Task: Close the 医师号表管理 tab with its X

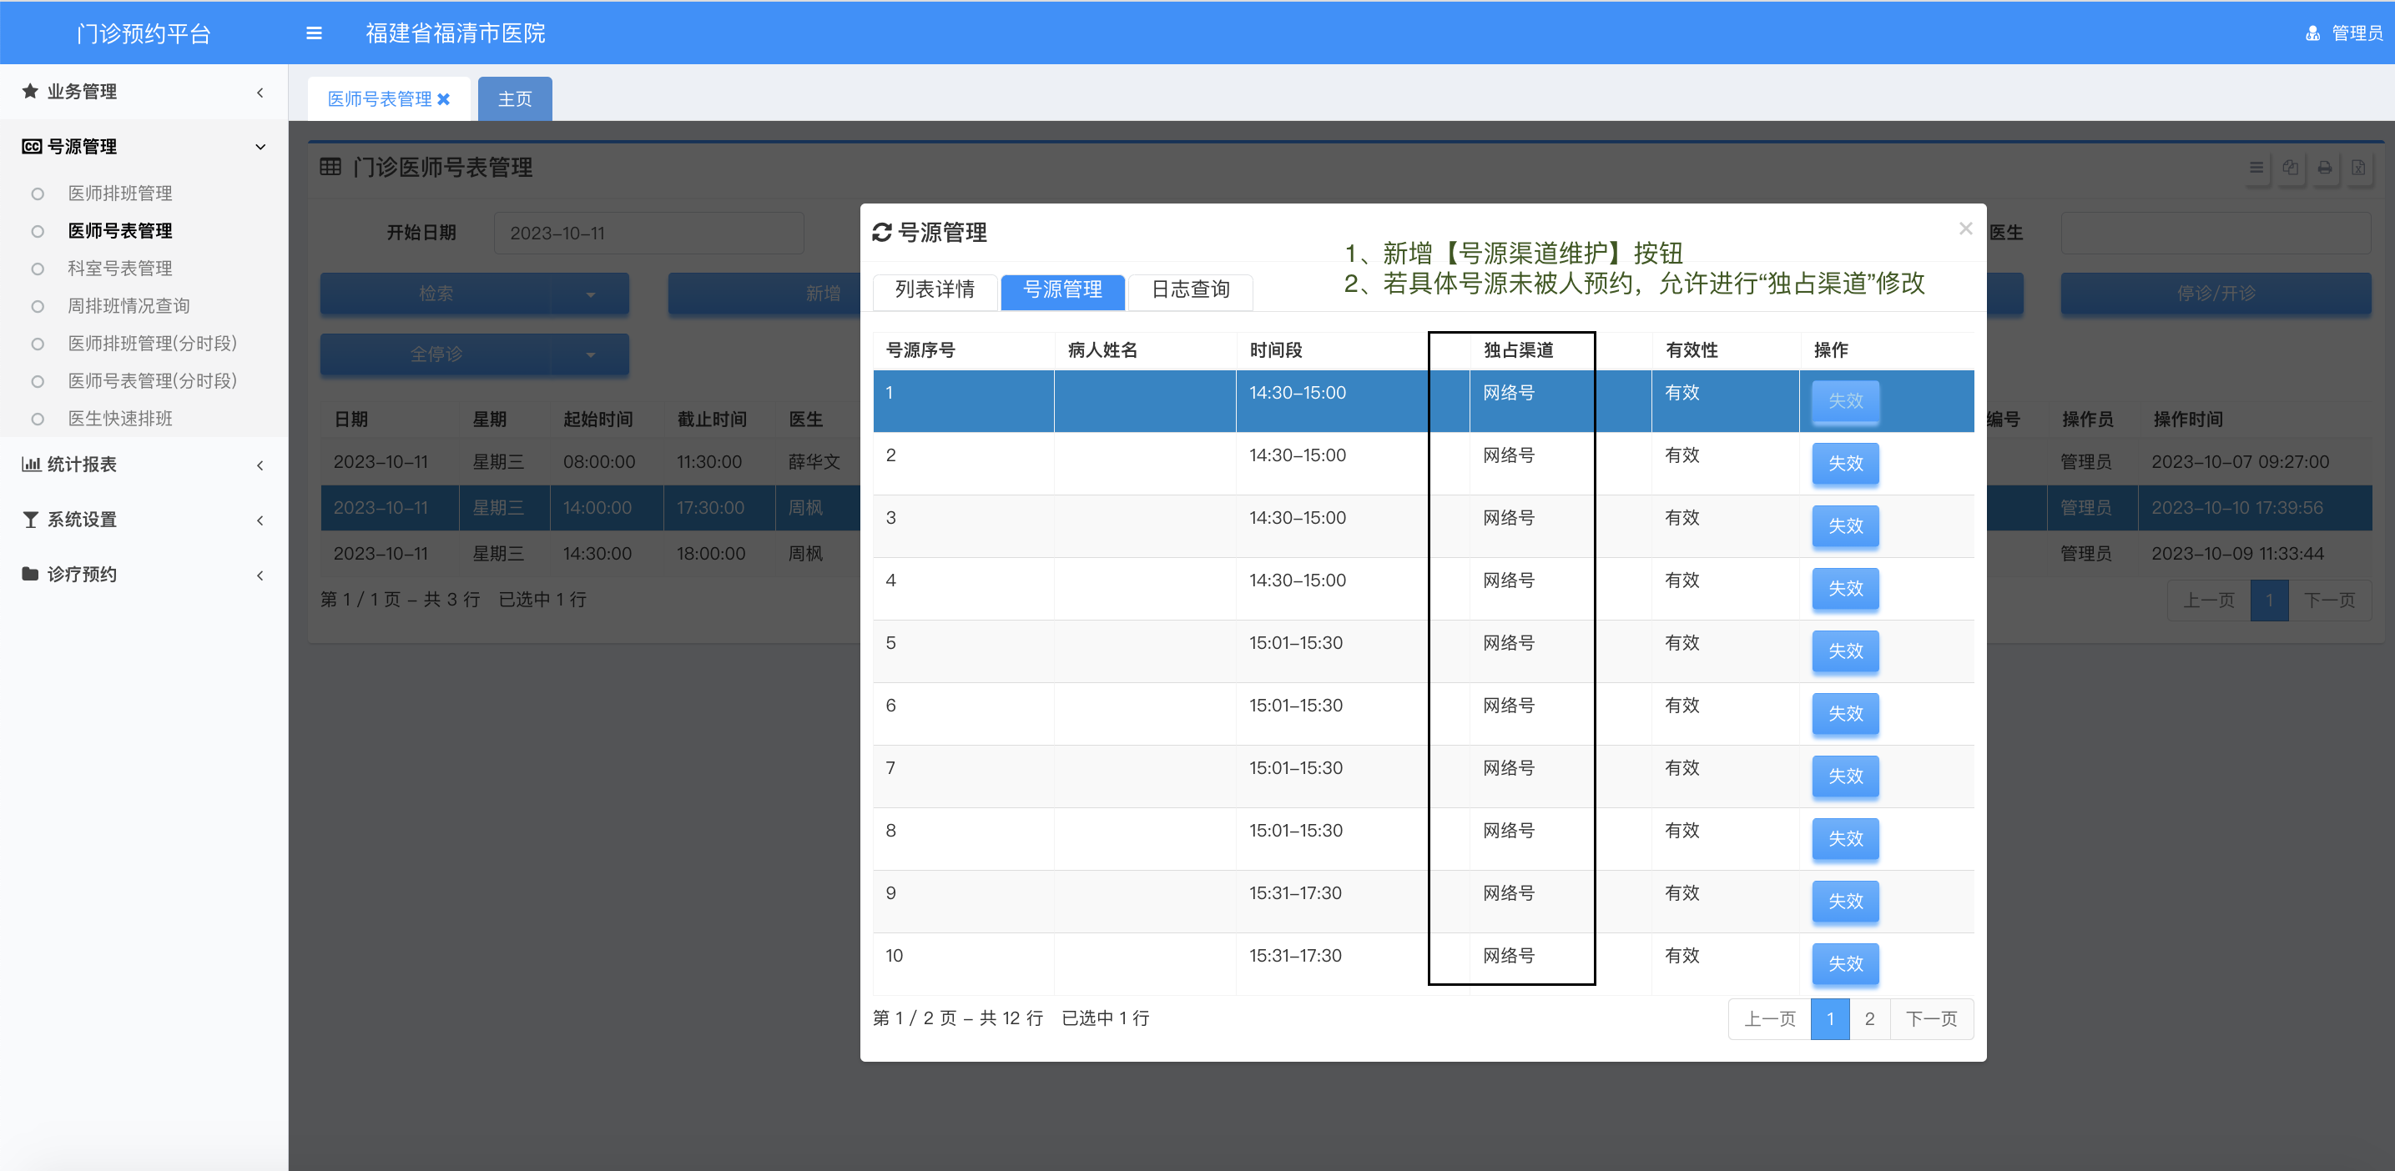Action: pos(443,99)
